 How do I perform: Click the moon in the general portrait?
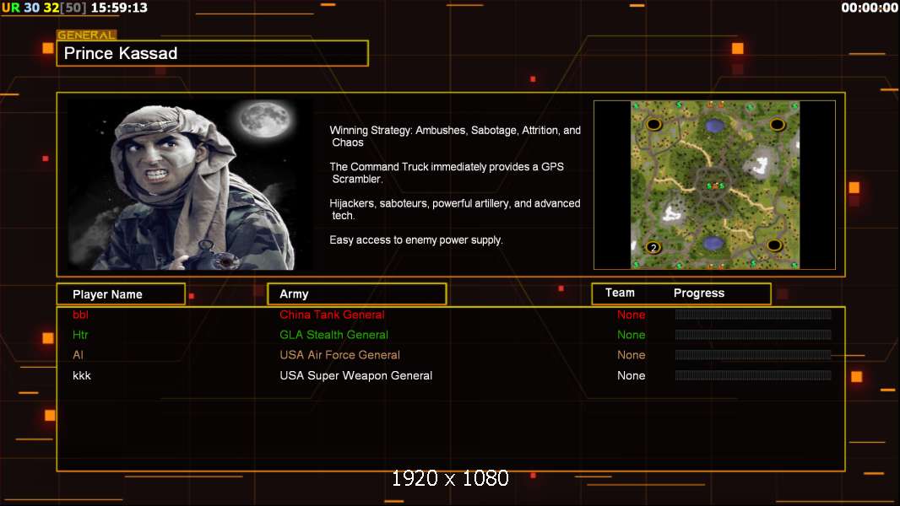pos(264,120)
